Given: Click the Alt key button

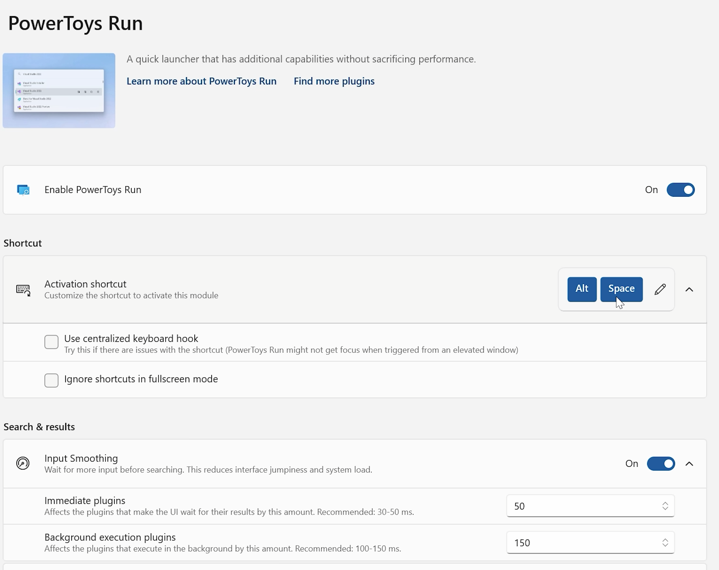Looking at the screenshot, I should pos(582,289).
